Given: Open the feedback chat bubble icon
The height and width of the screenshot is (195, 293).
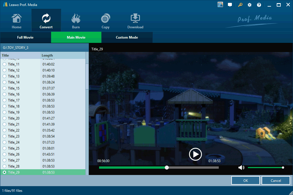Looking at the screenshot, I should tap(230, 5).
